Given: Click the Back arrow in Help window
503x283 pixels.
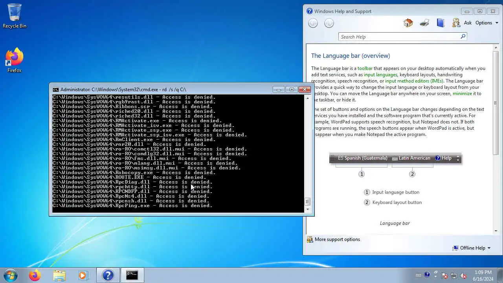Looking at the screenshot, I should pyautogui.click(x=313, y=23).
